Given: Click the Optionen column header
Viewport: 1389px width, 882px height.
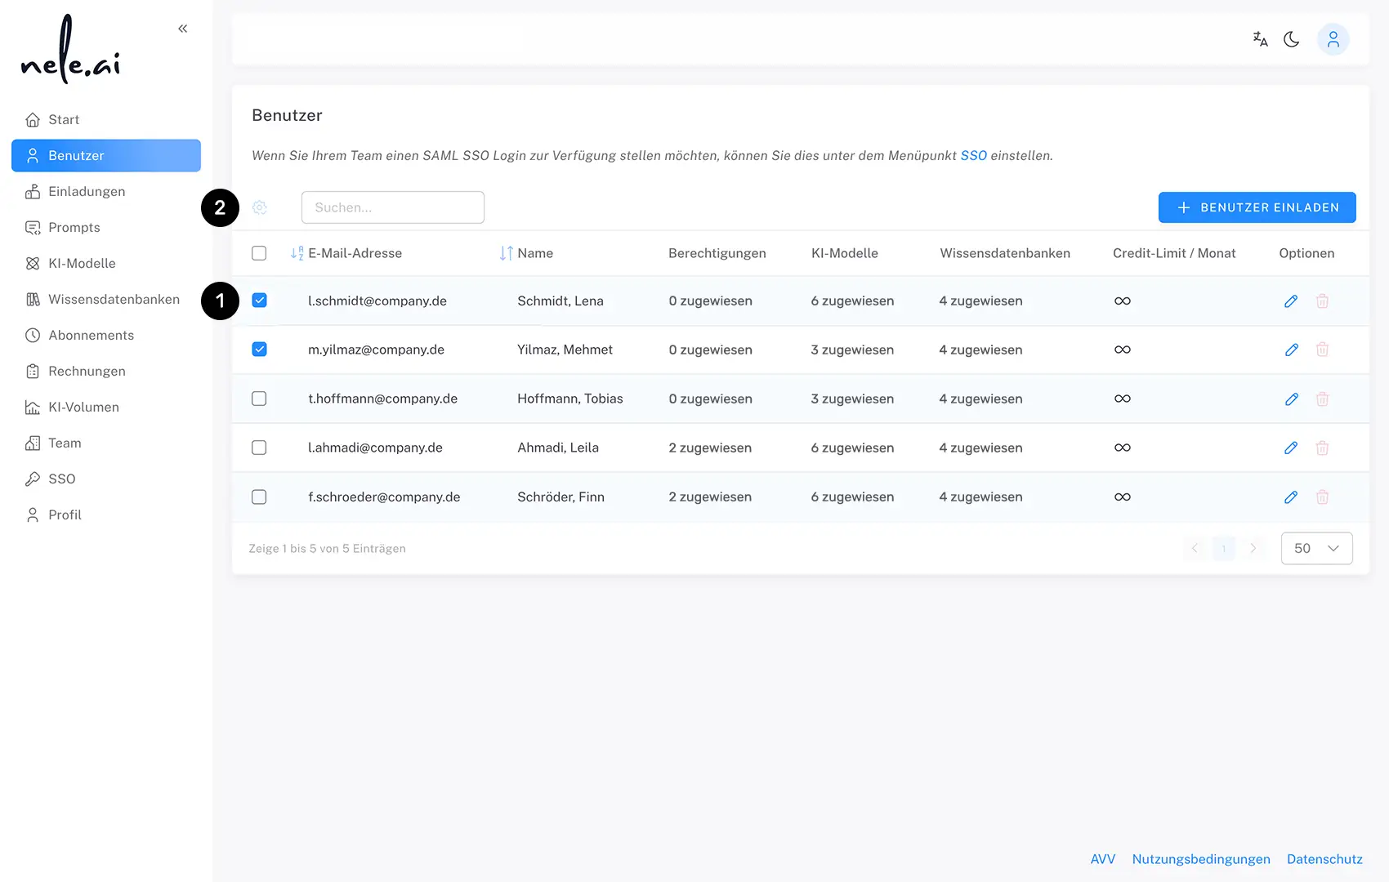Looking at the screenshot, I should coord(1306,253).
